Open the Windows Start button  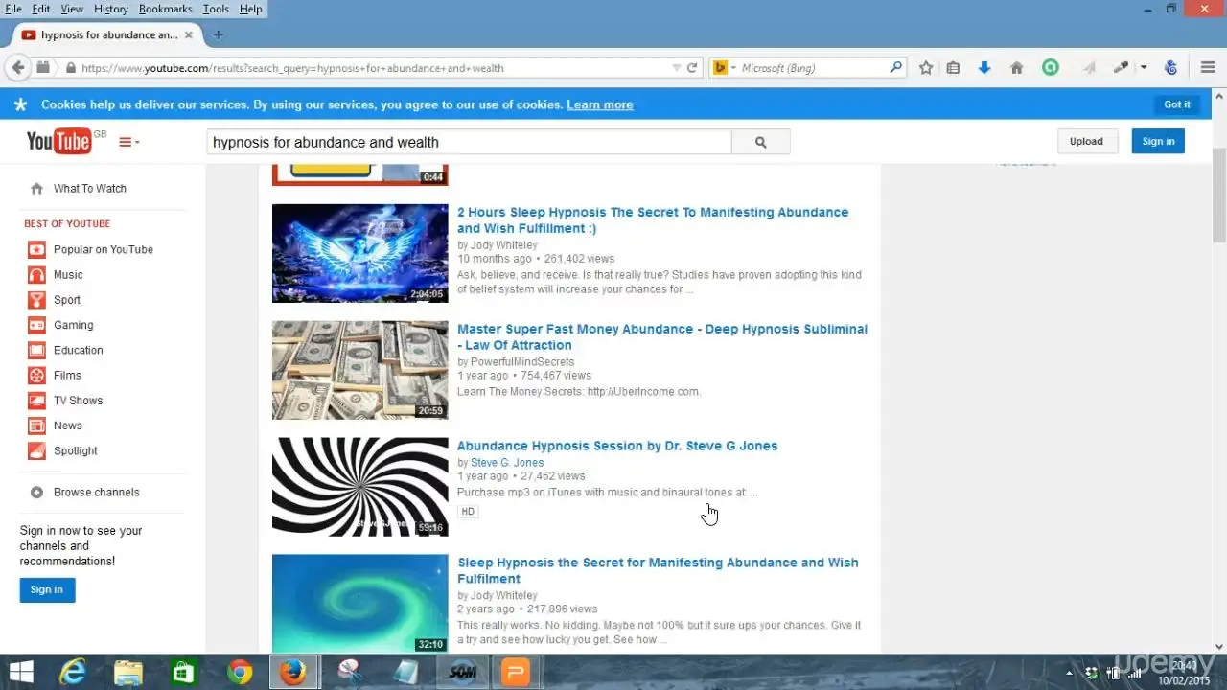point(21,673)
